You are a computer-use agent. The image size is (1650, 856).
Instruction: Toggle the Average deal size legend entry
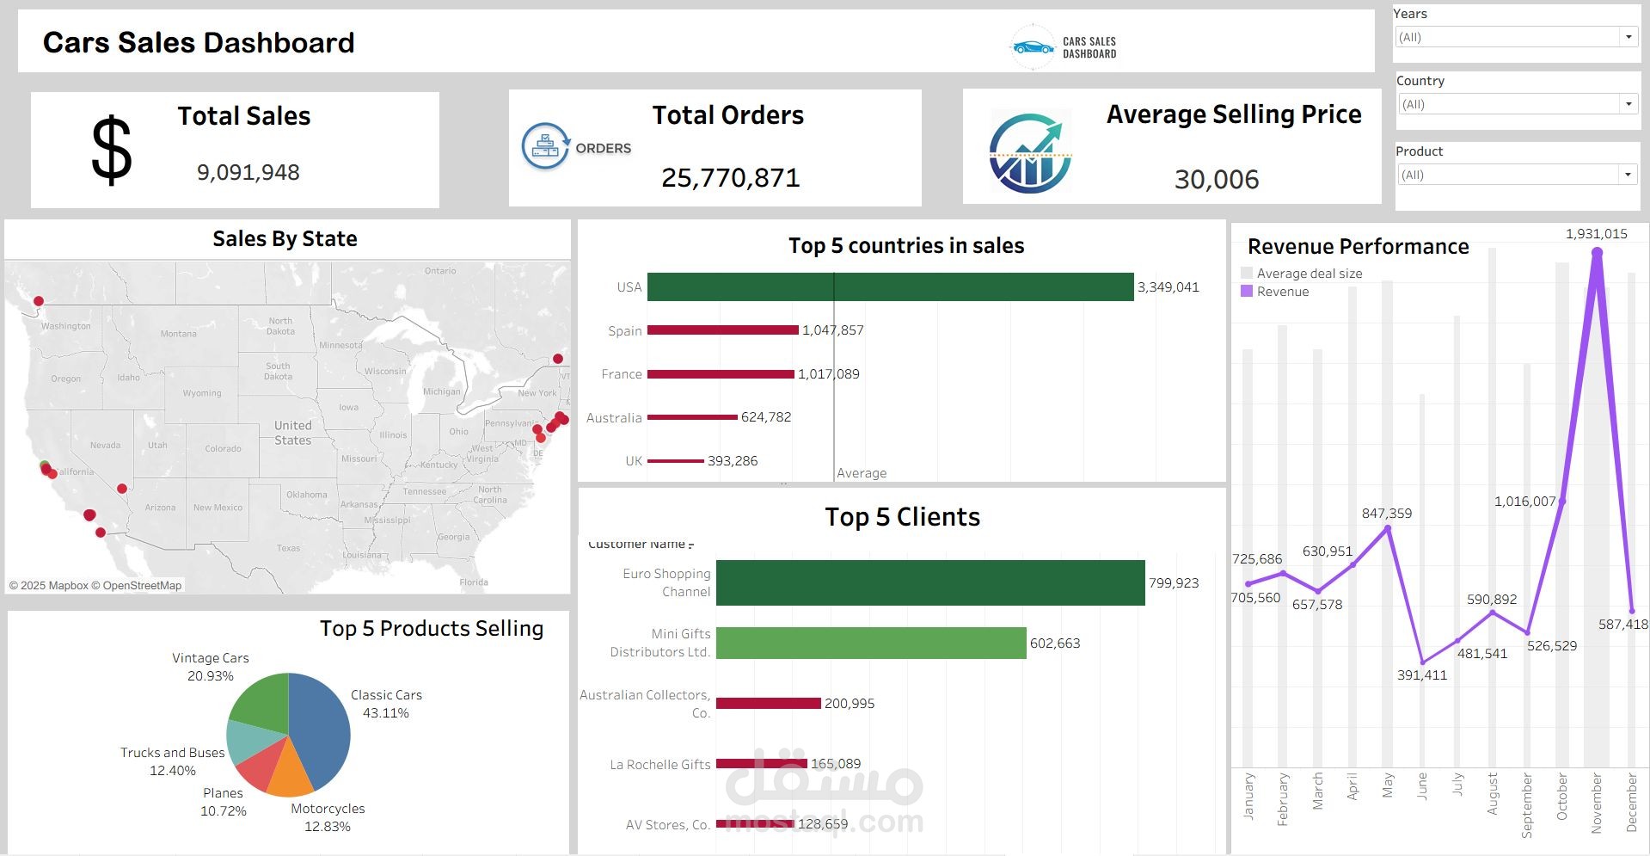(x=1302, y=273)
